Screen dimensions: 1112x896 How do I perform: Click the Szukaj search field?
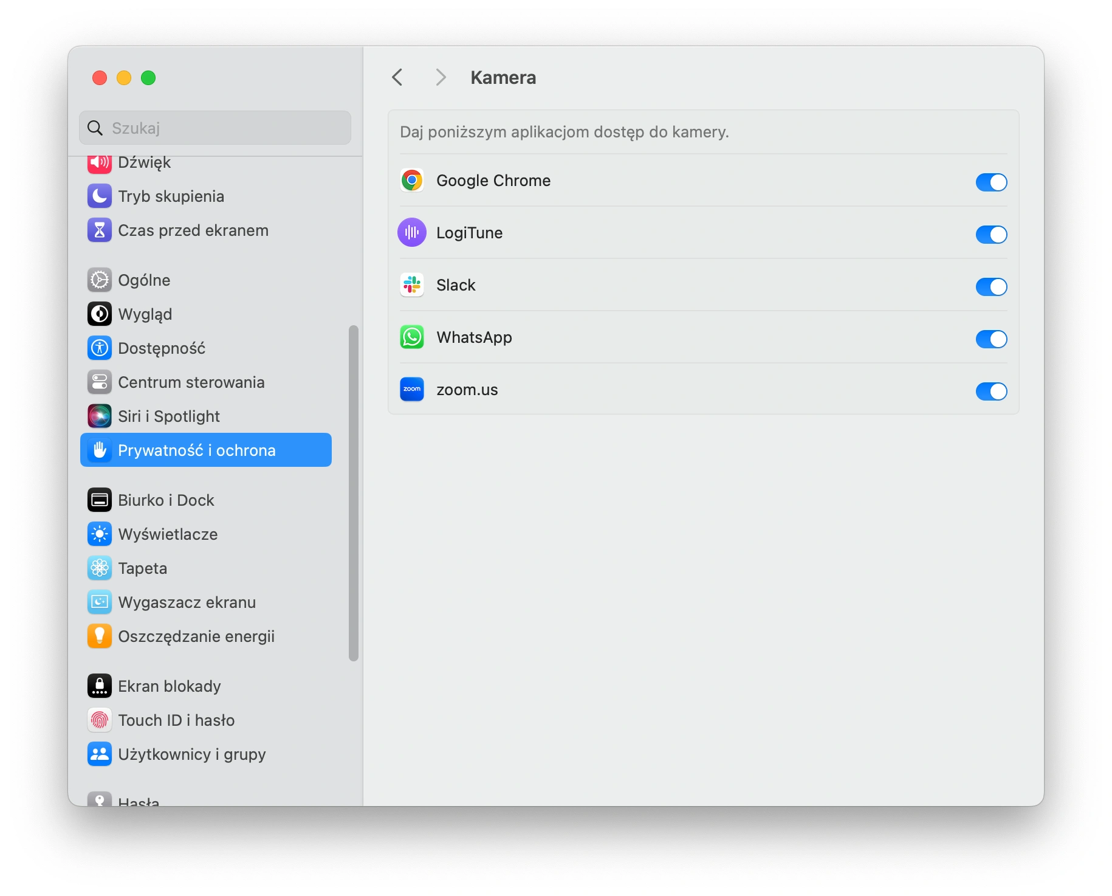pos(215,128)
